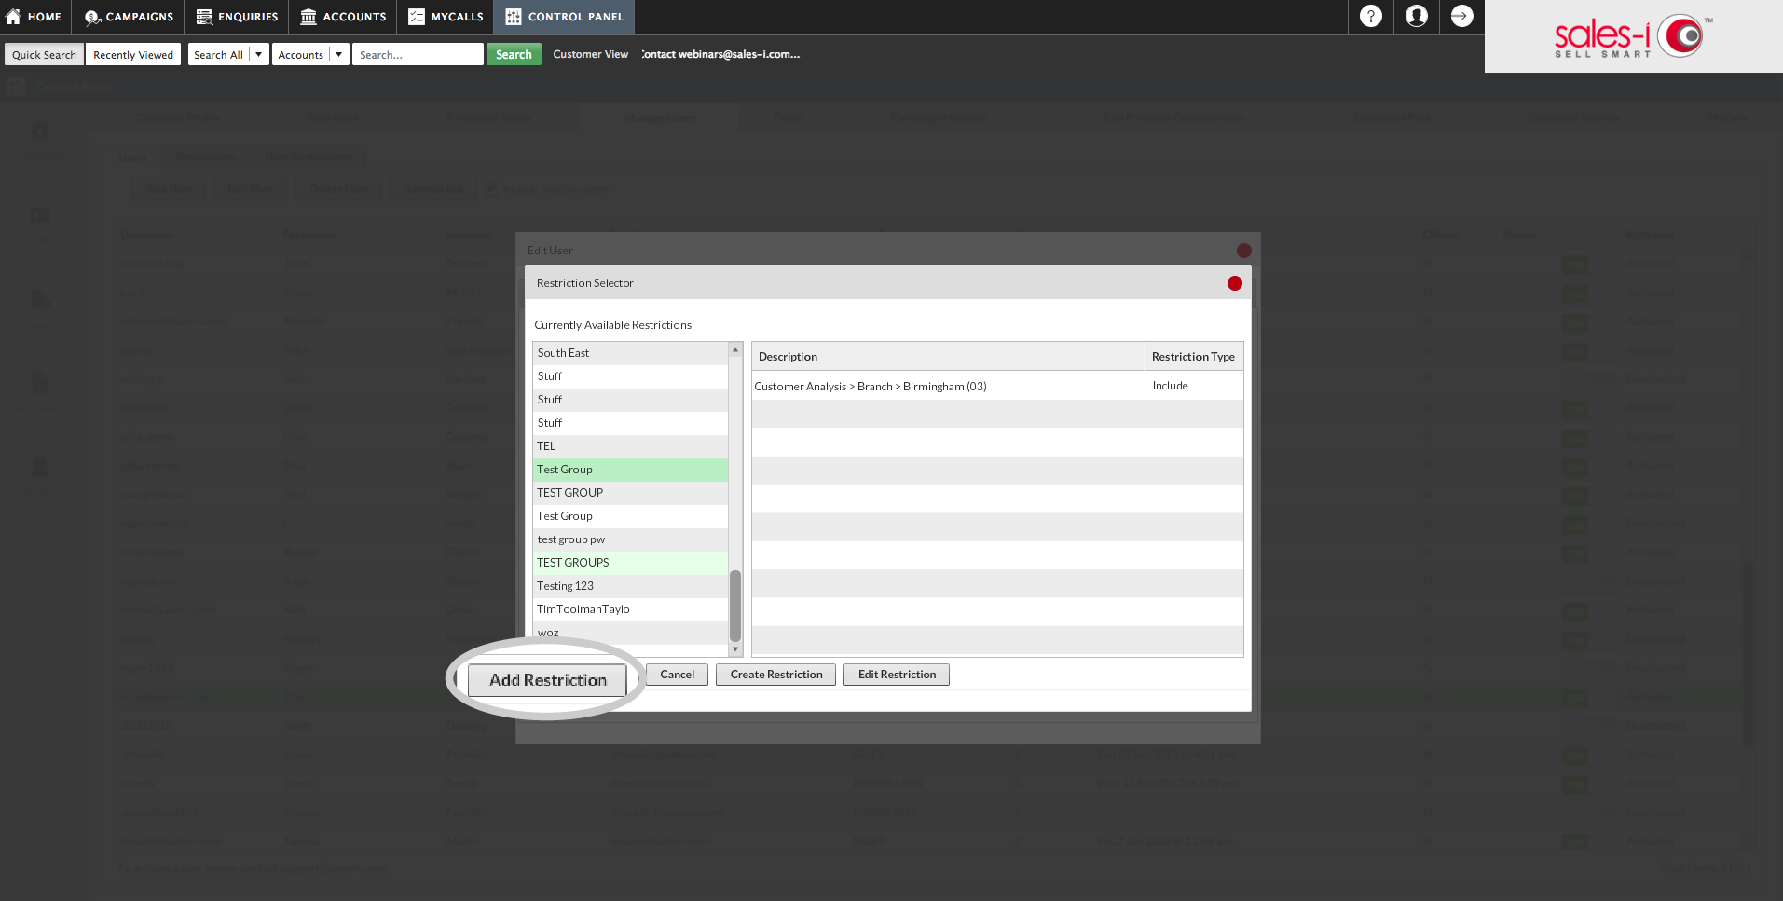
Task: Click the Add Restriction button
Action: (x=547, y=680)
